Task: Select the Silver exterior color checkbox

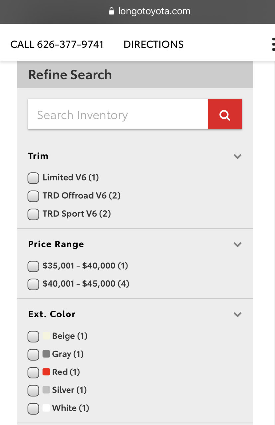Action: [33, 390]
